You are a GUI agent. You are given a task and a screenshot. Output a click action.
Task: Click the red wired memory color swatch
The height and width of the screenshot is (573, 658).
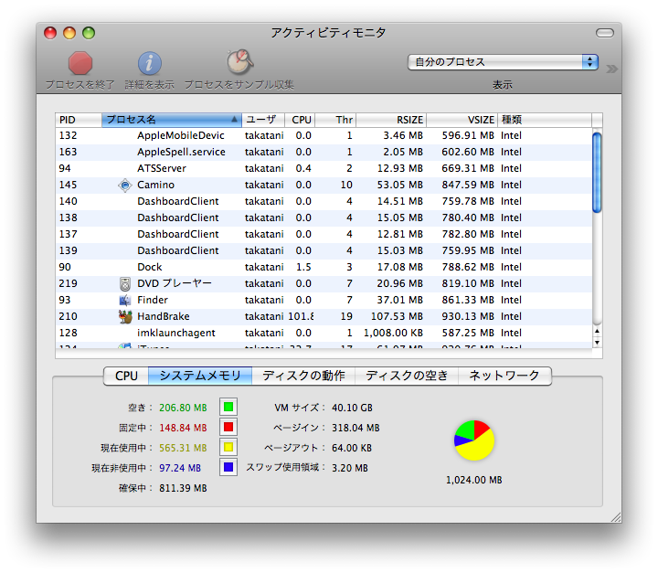pos(228,427)
